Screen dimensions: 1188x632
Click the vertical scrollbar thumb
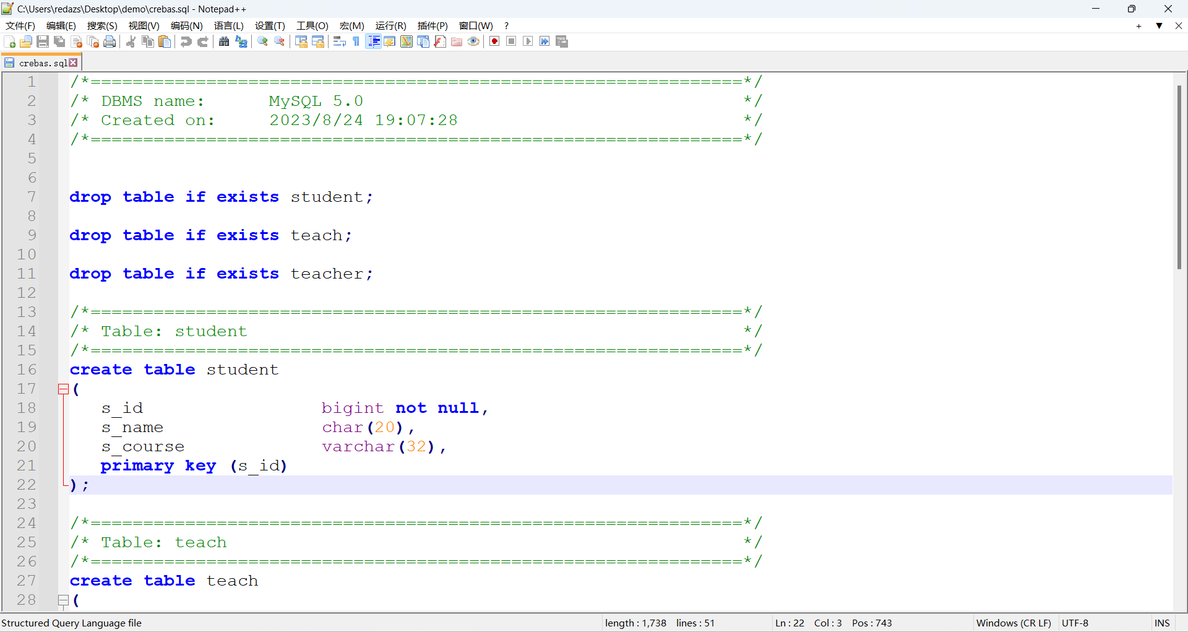(x=1179, y=177)
